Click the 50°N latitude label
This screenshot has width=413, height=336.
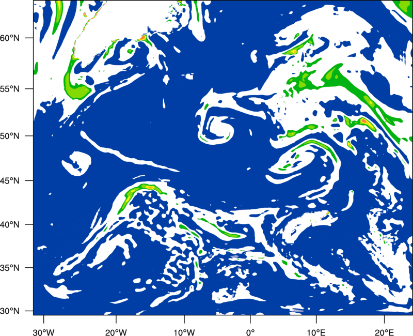coord(10,136)
